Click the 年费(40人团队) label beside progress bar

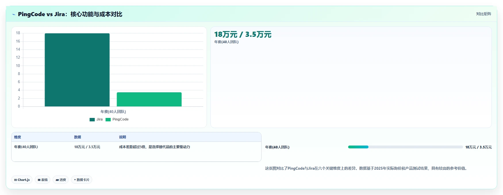click(277, 147)
